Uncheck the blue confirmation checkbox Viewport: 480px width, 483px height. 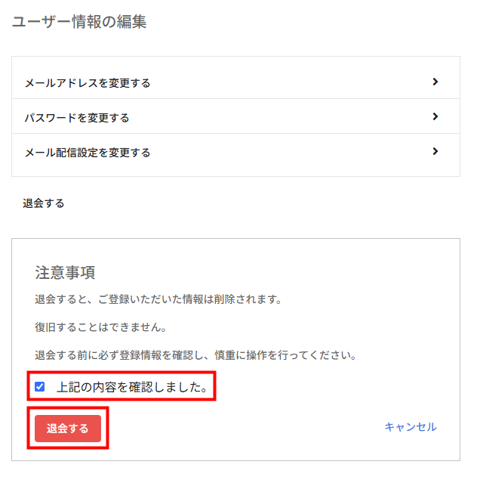[x=40, y=387]
